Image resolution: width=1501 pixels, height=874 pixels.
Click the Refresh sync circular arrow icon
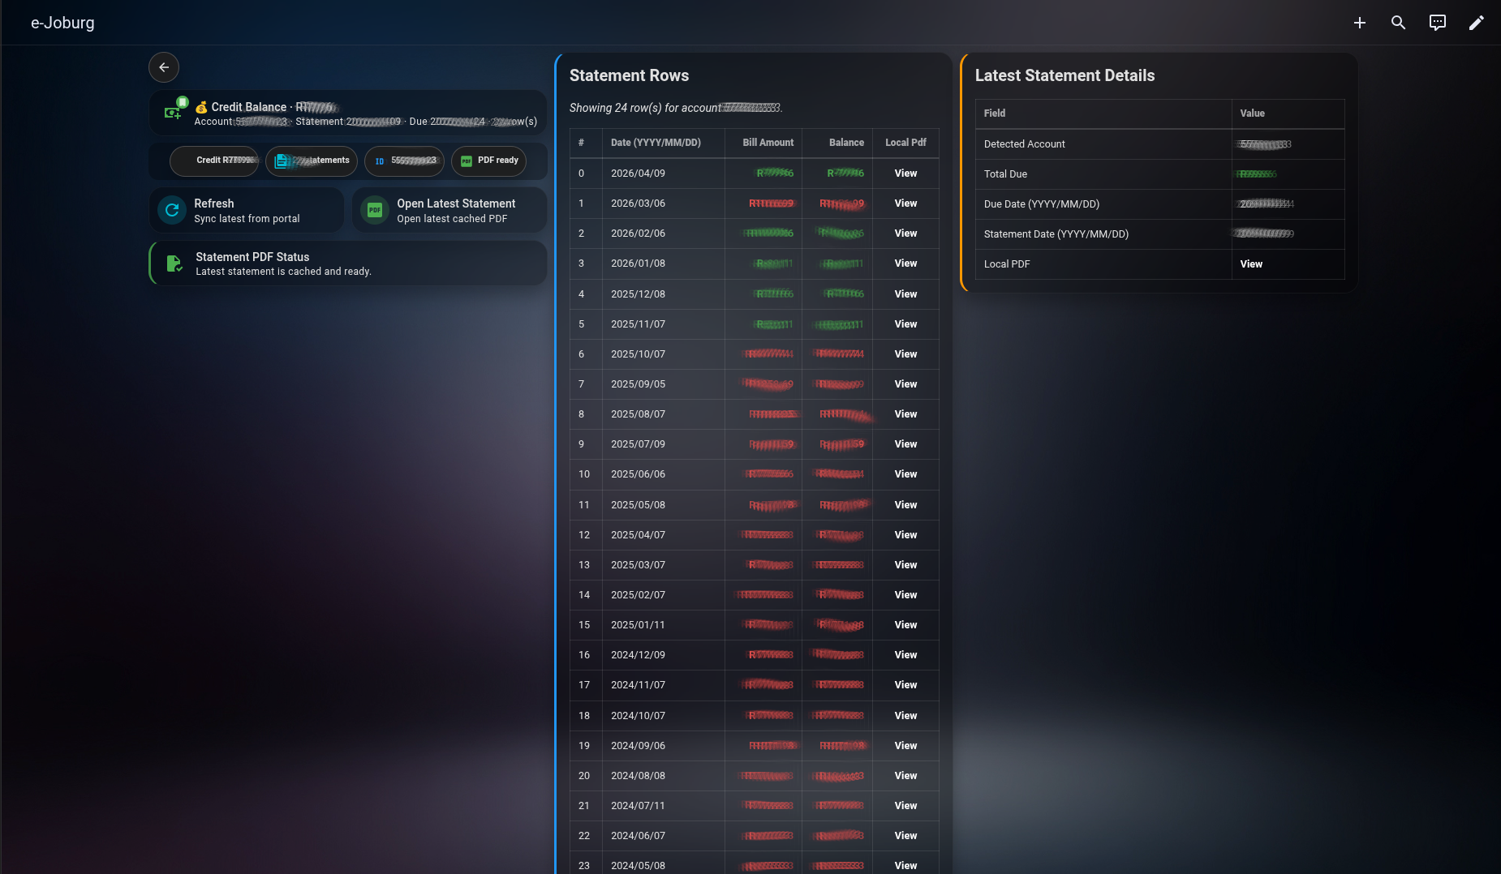(172, 210)
